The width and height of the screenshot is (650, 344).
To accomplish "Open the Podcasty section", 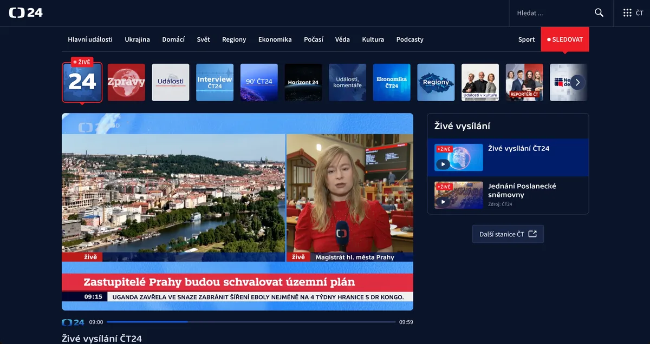I will [410, 39].
